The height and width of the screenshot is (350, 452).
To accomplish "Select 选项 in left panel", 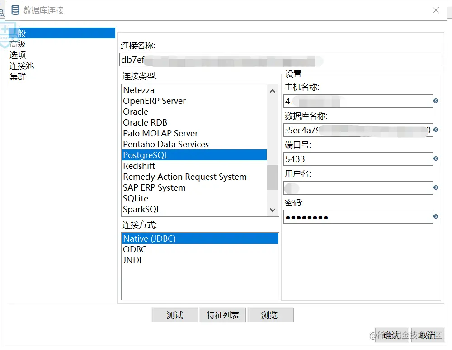I will pos(18,55).
